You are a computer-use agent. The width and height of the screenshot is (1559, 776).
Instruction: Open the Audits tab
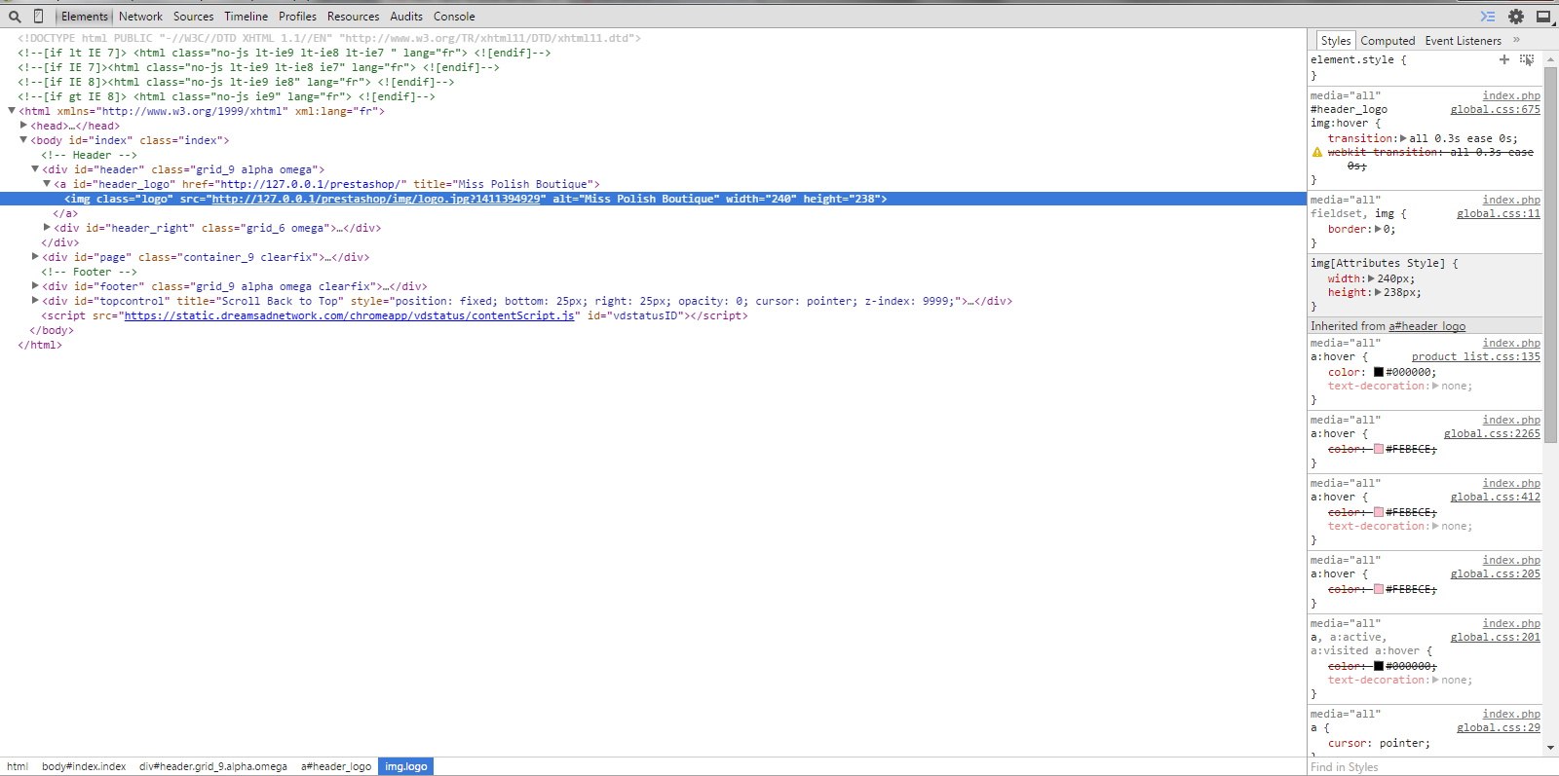(x=406, y=17)
